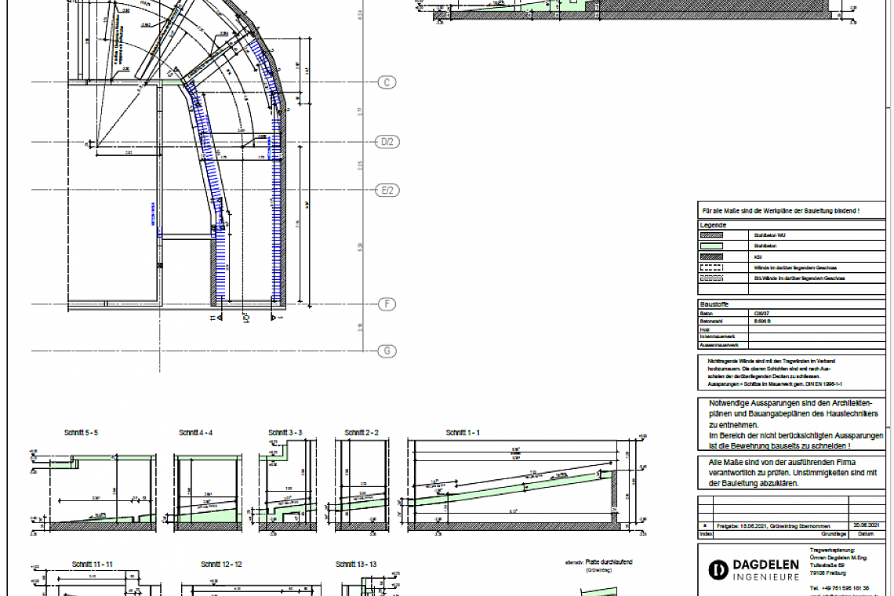Click the 'Legende' heading
Viewport: 894px width, 596px height.
(714, 225)
